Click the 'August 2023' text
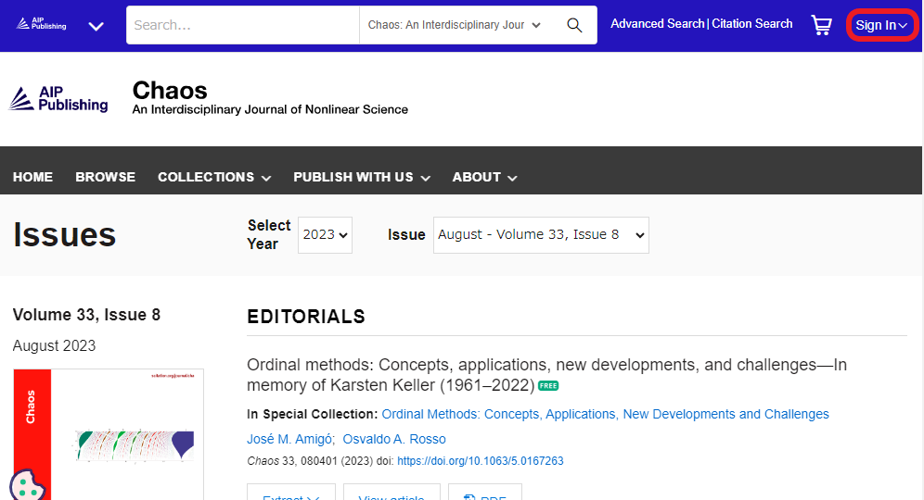 click(54, 346)
